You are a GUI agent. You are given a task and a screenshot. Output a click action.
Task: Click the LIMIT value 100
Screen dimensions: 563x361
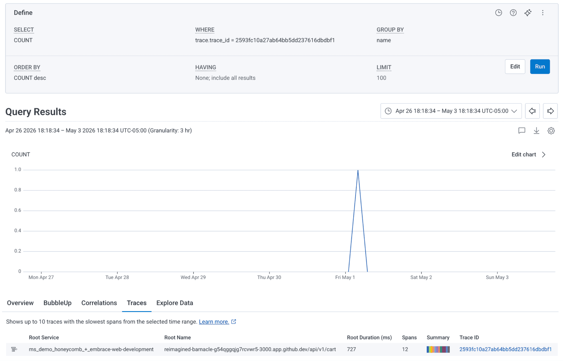[x=381, y=78]
